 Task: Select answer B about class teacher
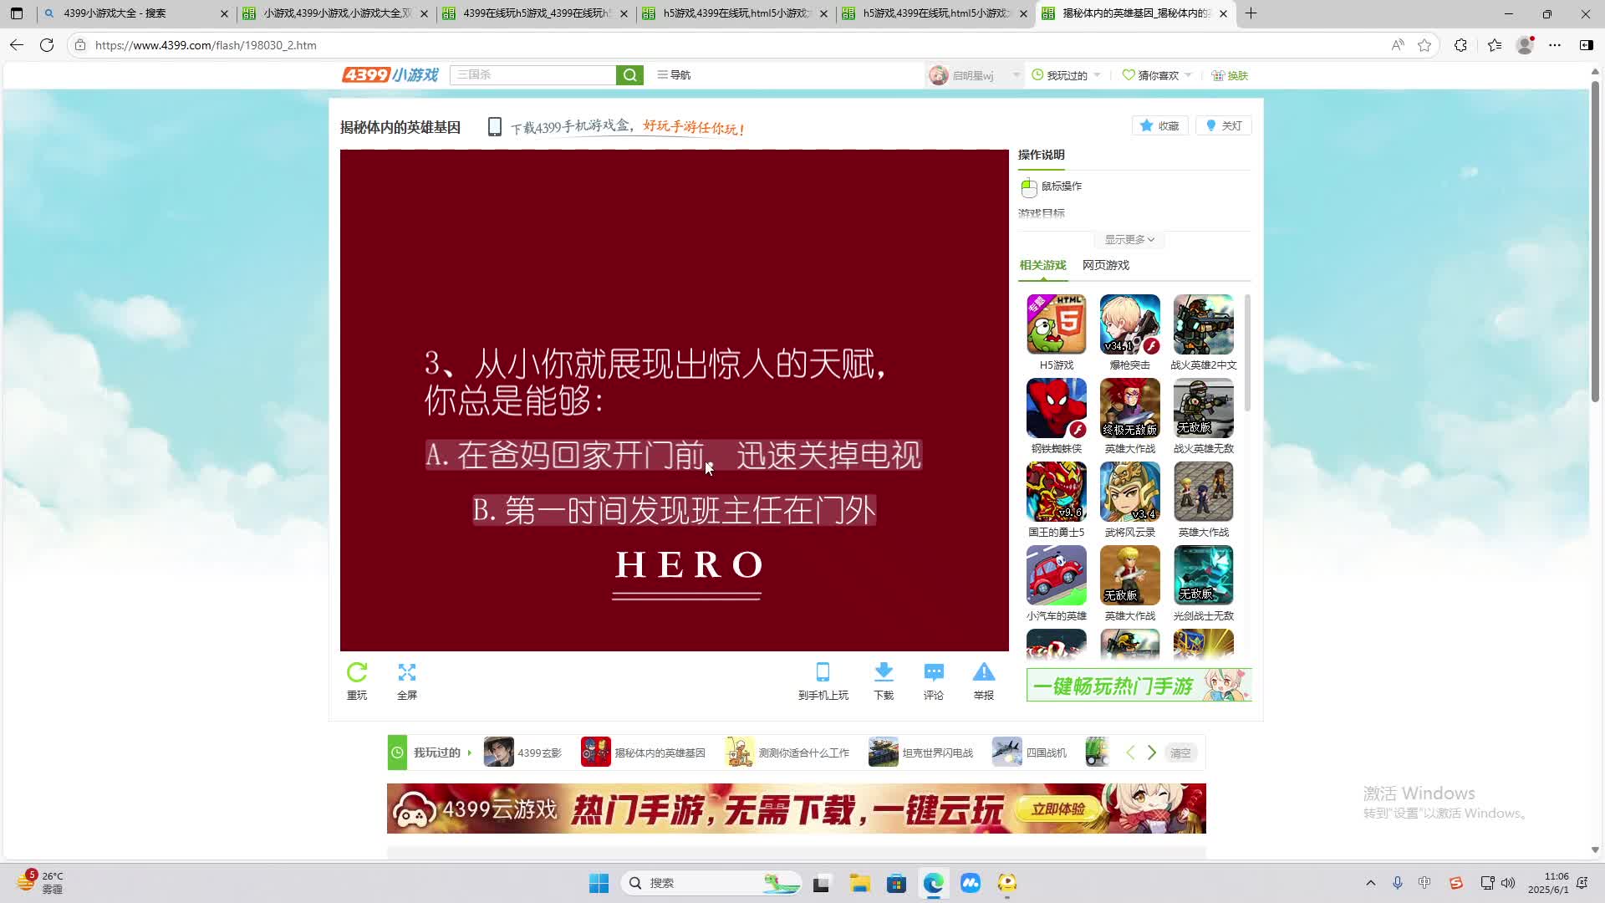pos(674,510)
